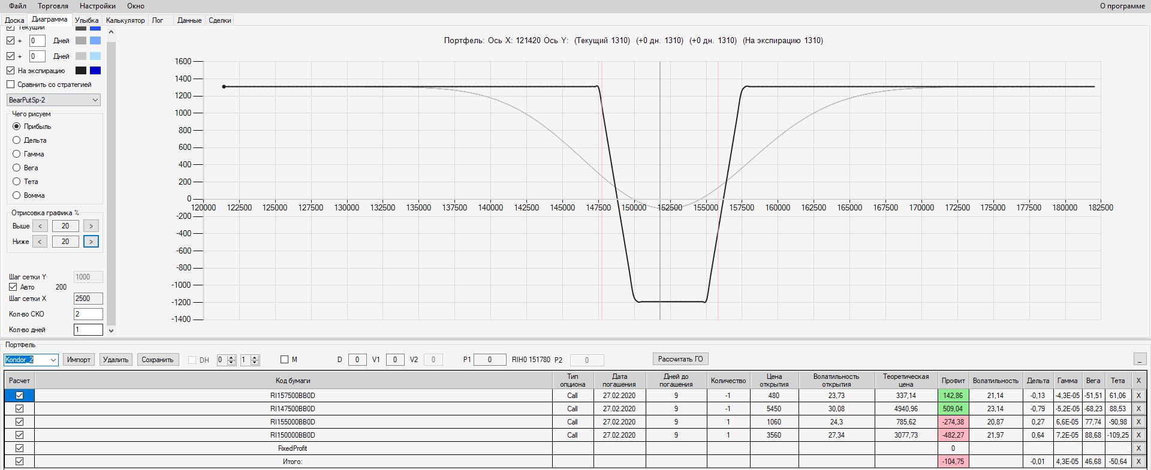Click the Рассчитать ГО button
Image resolution: width=1151 pixels, height=470 pixels.
[x=680, y=359]
